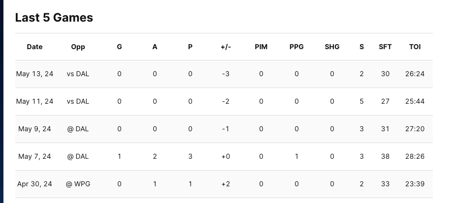The width and height of the screenshot is (455, 203).
Task: Select the May 13, 24 date cell
Action: pyautogui.click(x=34, y=74)
